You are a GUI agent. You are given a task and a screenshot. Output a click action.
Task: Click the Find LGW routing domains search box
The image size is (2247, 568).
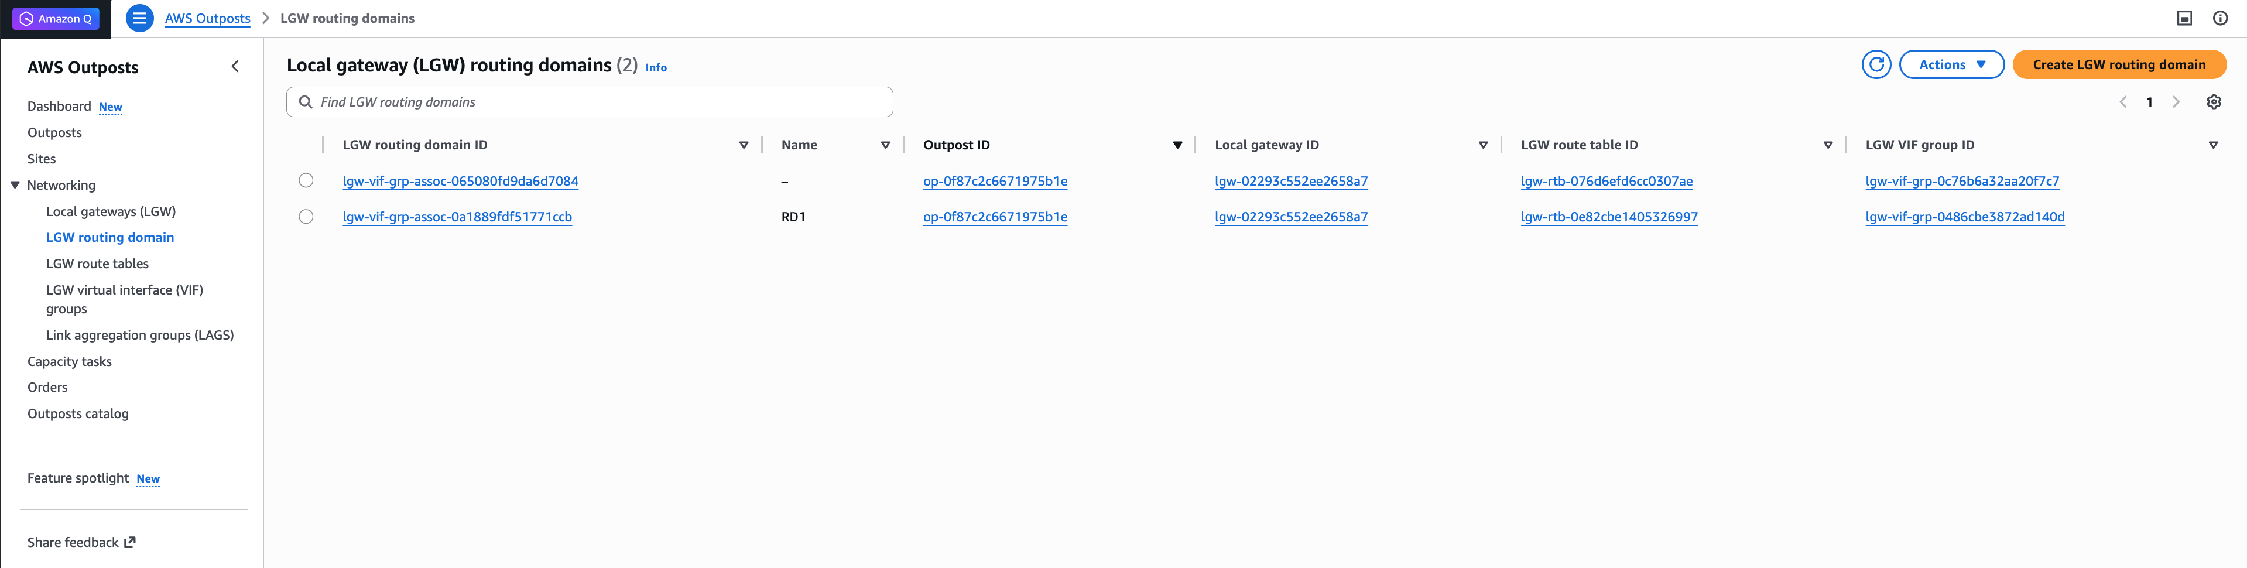click(590, 102)
